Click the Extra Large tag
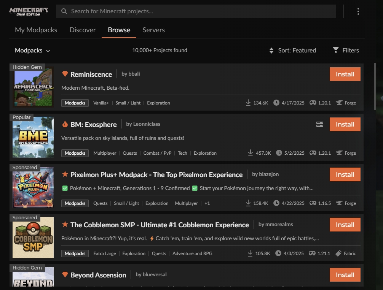This screenshot has width=383, height=290. (105, 254)
